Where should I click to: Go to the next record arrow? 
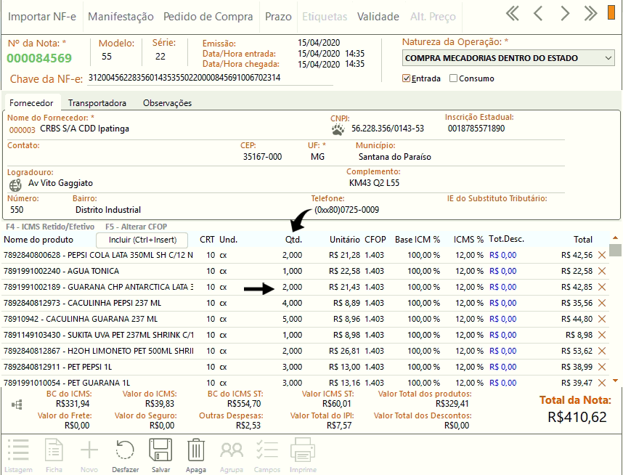point(565,14)
